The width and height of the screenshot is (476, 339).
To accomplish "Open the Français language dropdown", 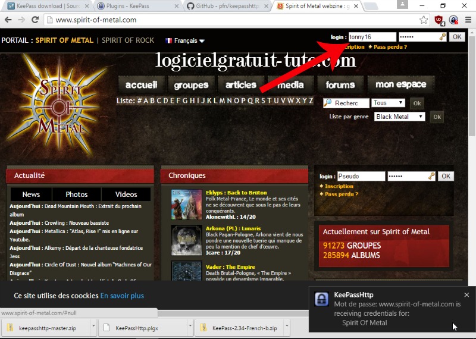I will [x=189, y=40].
